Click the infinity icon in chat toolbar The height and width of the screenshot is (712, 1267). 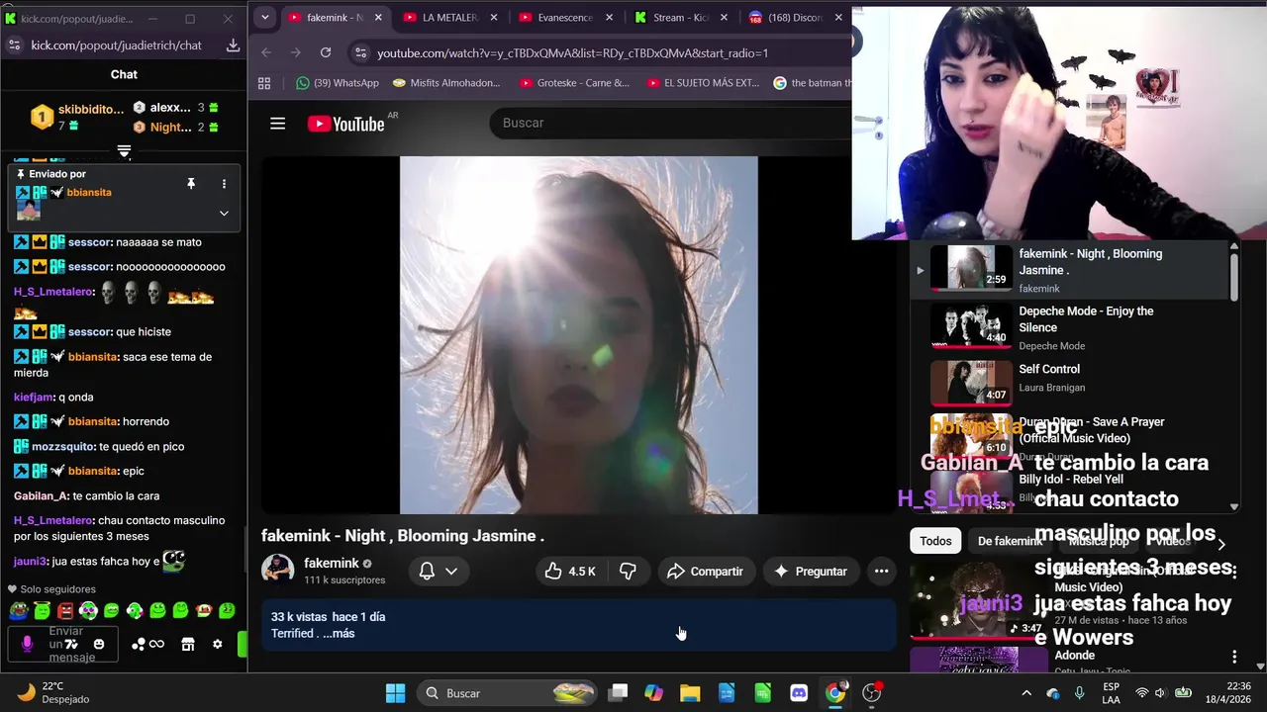tap(156, 645)
